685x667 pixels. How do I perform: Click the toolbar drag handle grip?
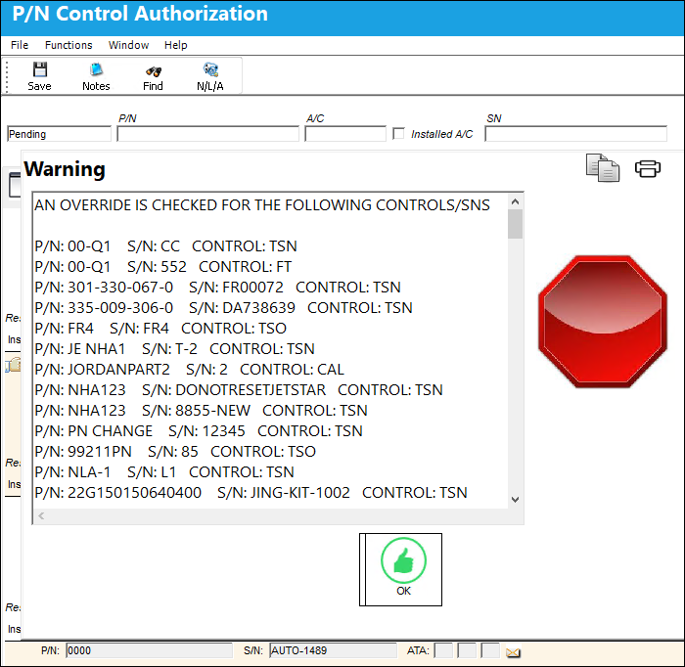pos(7,77)
